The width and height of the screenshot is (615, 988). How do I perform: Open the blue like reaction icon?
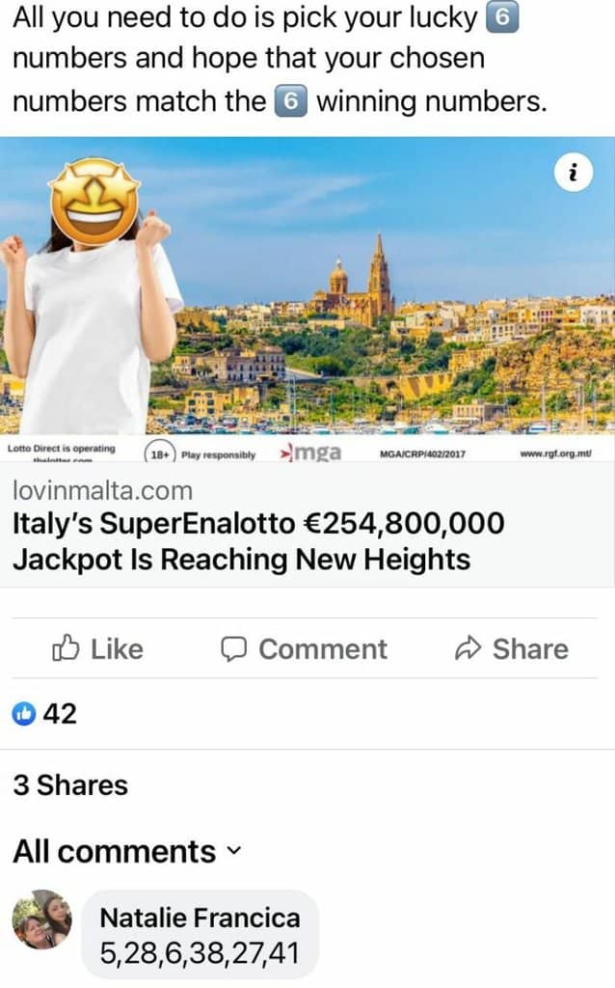pyautogui.click(x=24, y=714)
